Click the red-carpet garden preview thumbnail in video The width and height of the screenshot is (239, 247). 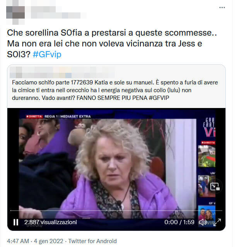pyautogui.click(x=207, y=156)
